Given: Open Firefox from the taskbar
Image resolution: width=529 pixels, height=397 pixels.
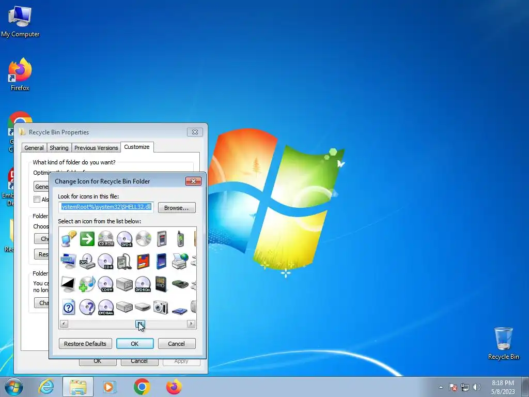Looking at the screenshot, I should (x=174, y=387).
